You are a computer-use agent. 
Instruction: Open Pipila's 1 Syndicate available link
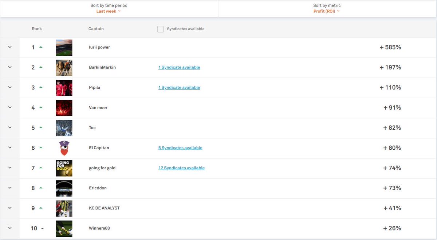coord(179,87)
